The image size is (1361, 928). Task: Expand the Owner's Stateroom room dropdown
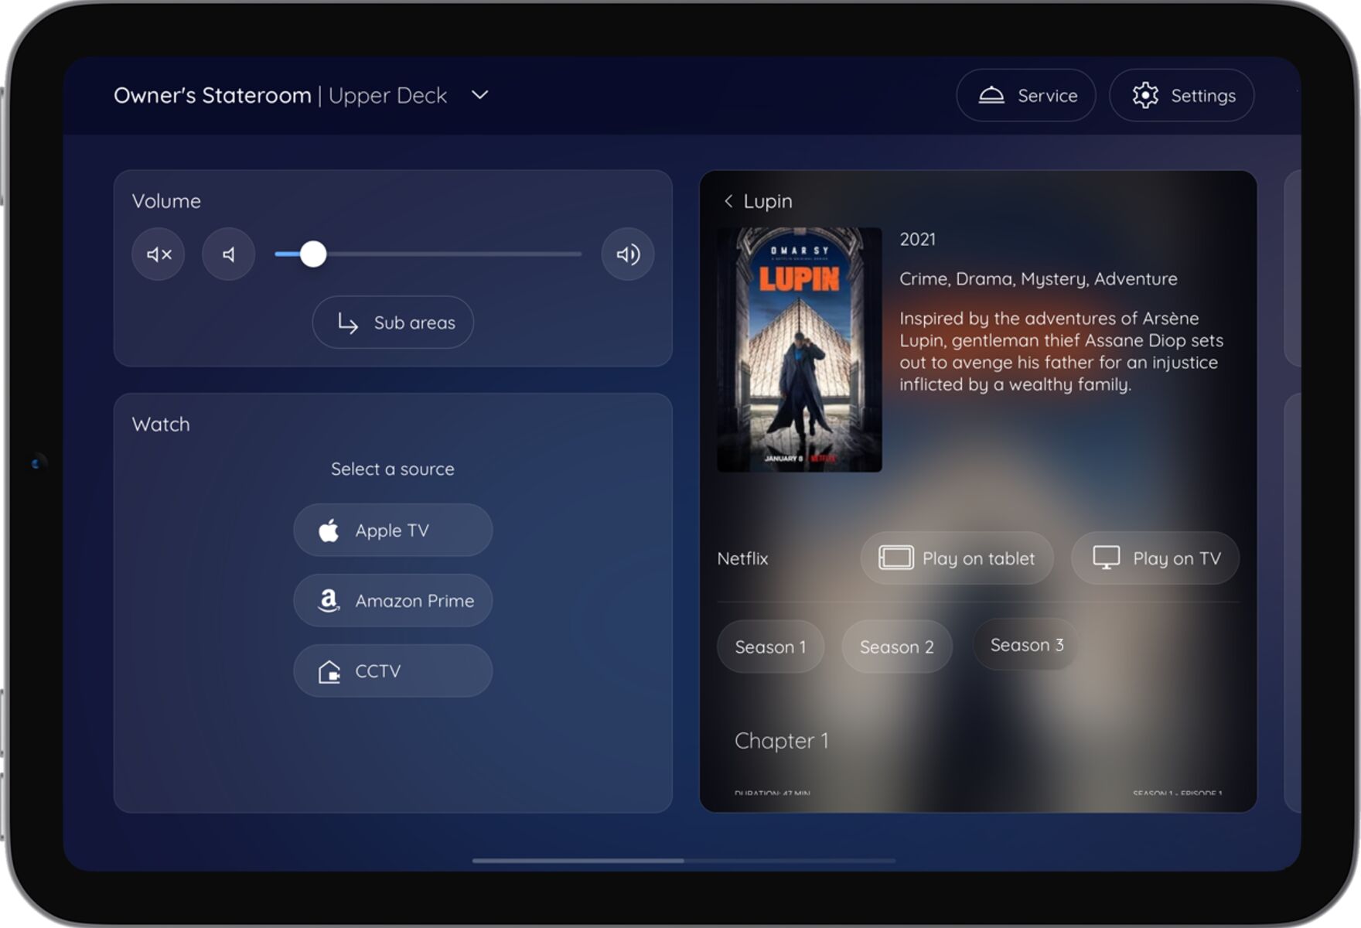pos(479,95)
